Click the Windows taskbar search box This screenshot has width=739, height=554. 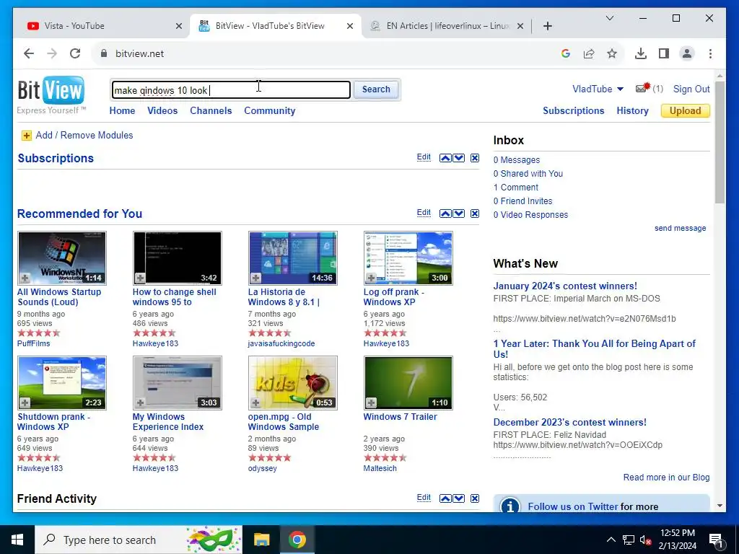[x=139, y=540]
